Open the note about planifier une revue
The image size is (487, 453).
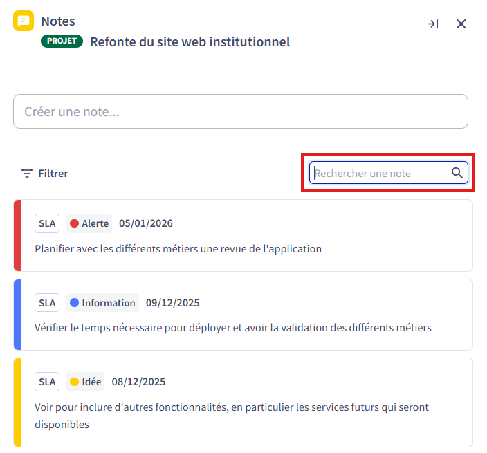click(x=178, y=248)
